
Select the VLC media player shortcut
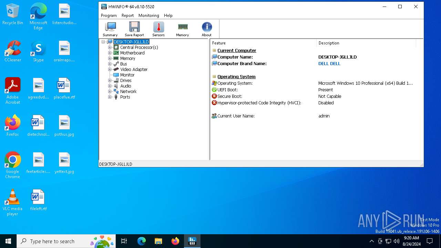(x=13, y=203)
